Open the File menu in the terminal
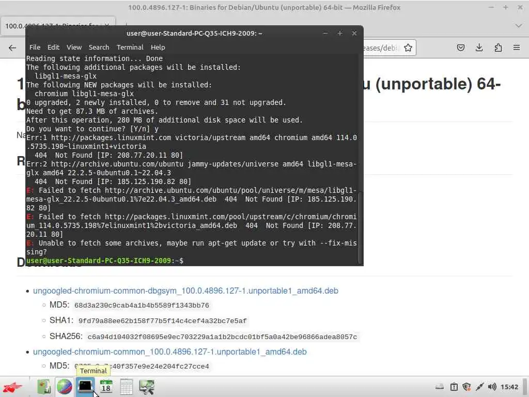The height and width of the screenshot is (397, 529). pos(35,47)
